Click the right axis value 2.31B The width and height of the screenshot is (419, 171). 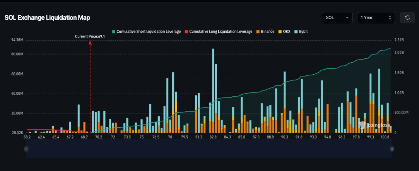click(x=399, y=40)
